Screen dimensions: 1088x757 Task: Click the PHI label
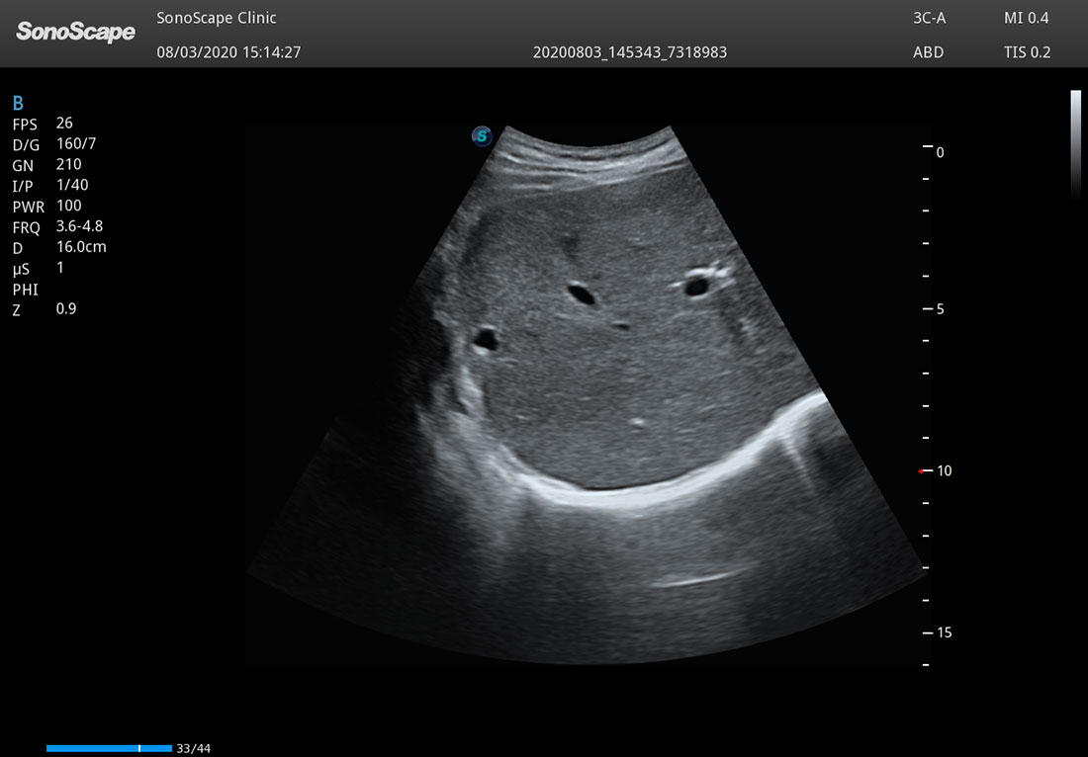[x=25, y=290]
